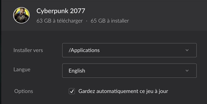Open the "Langue" selection dropdown

[x=129, y=70]
